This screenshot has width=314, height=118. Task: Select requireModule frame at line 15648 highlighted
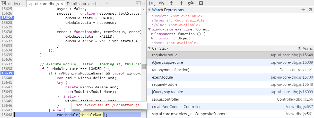pyautogui.click(x=230, y=55)
